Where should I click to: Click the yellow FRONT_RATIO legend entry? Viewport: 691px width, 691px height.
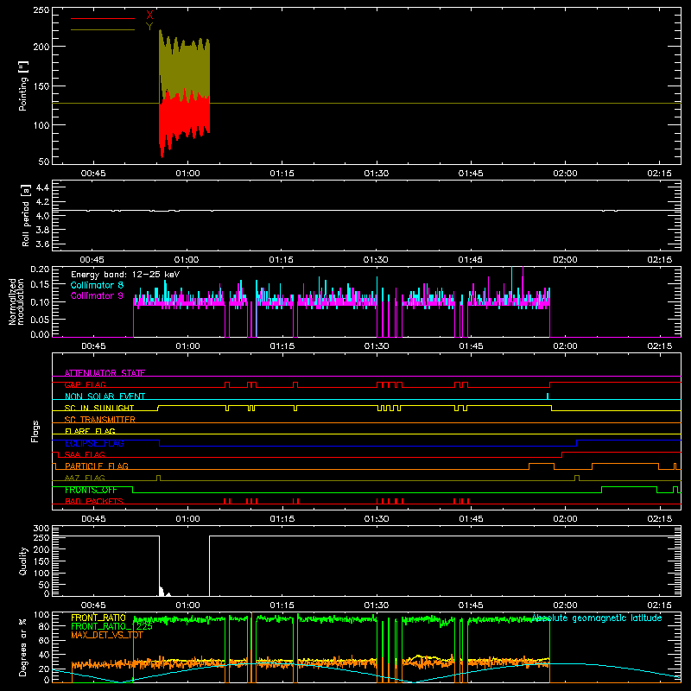click(x=98, y=618)
